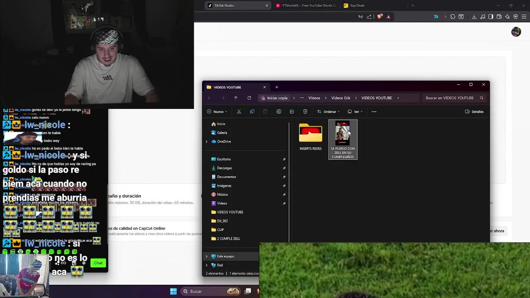Click the Rename icon in Explorer toolbar

[x=279, y=111]
